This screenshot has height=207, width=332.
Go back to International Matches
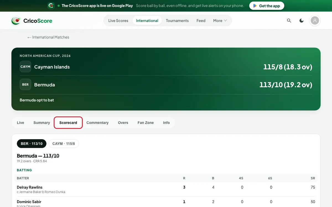(x=48, y=37)
